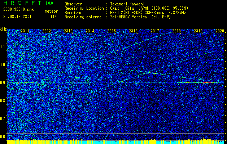Image resolution: width=227 pixels, height=144 pixels.
Task: Click the 2313 time marker
Action: [68, 31]
